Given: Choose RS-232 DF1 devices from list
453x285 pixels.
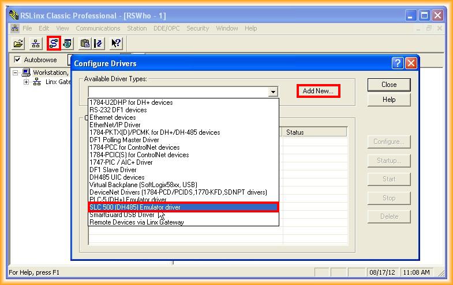Looking at the screenshot, I should point(118,110).
